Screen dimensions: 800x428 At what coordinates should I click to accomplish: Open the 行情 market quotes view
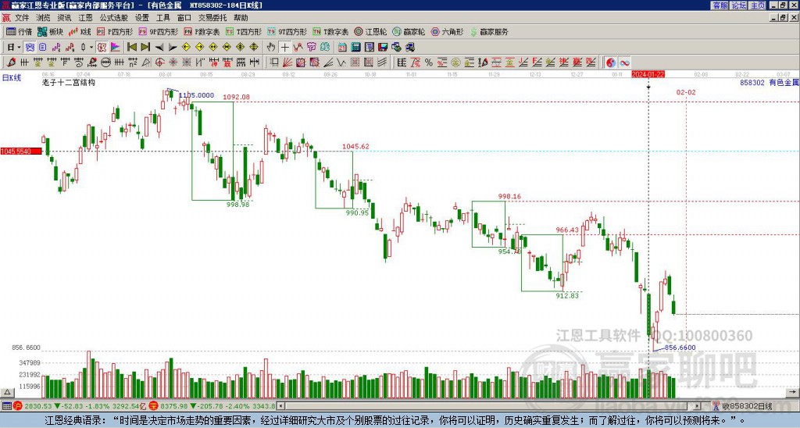19,31
